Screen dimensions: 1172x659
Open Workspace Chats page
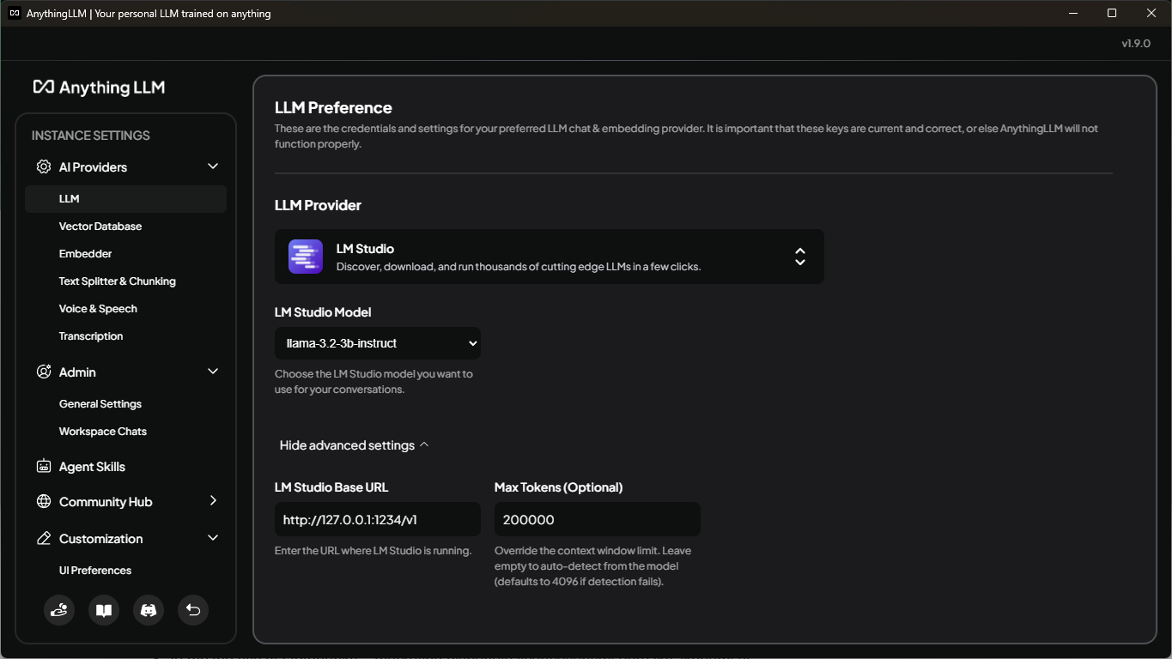coord(103,432)
